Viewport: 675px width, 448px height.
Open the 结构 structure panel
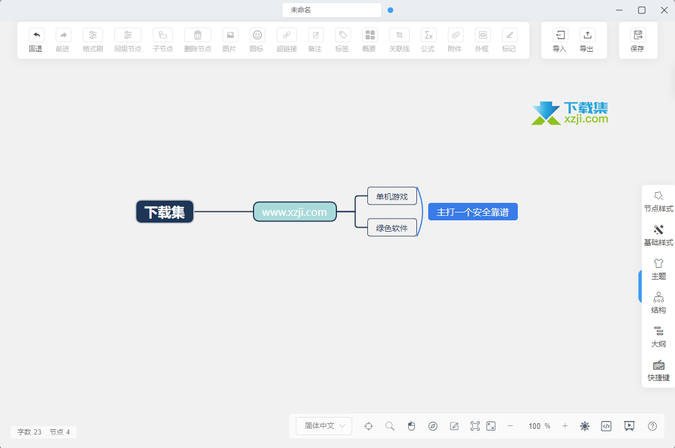658,303
